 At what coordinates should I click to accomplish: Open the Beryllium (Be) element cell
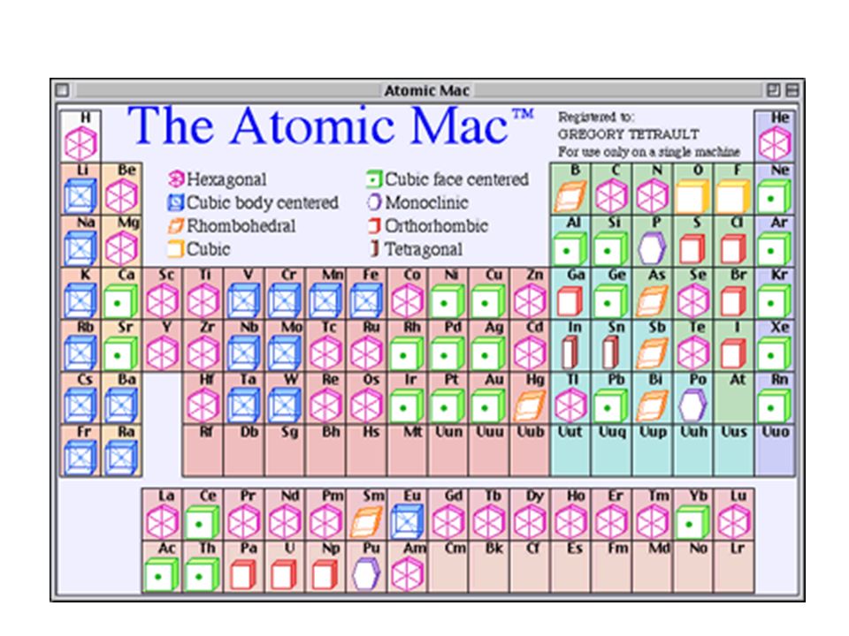click(122, 189)
